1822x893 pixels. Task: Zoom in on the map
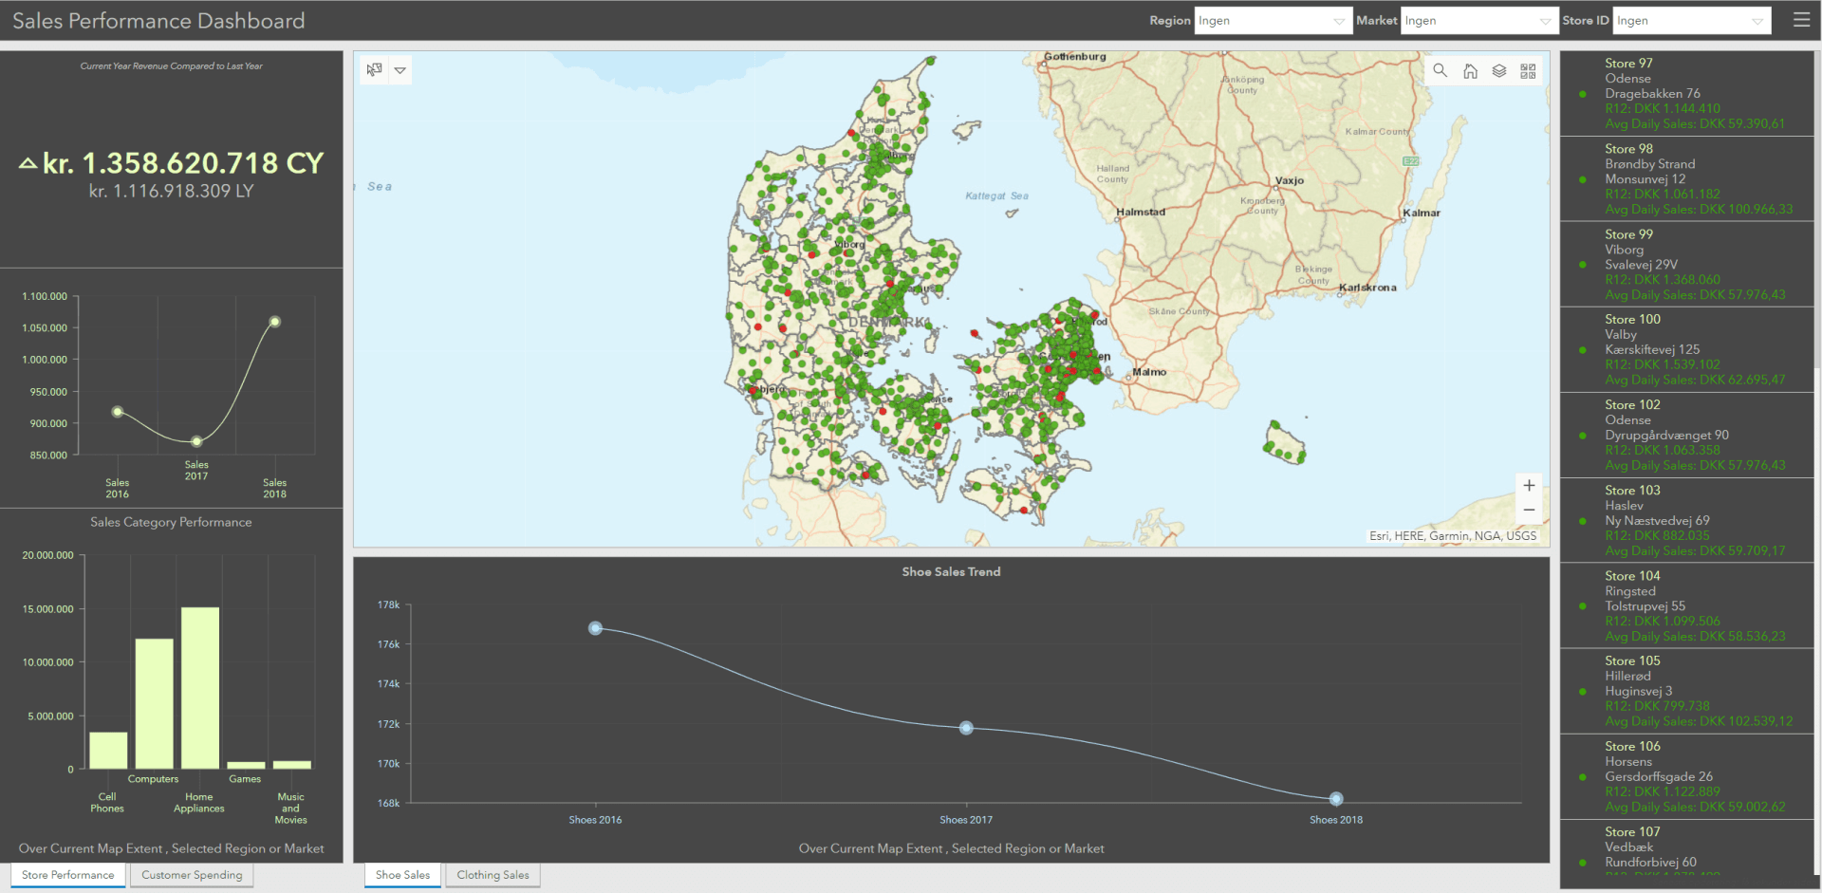1529,485
